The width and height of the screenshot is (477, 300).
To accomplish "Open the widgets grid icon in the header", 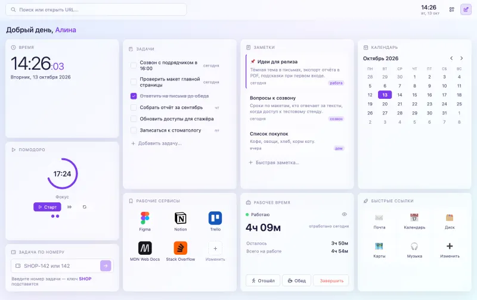I will 451,10.
